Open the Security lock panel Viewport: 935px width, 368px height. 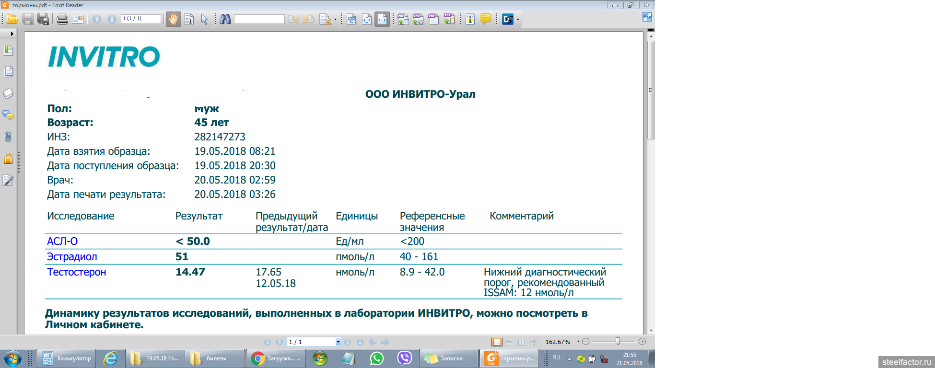pyautogui.click(x=8, y=158)
